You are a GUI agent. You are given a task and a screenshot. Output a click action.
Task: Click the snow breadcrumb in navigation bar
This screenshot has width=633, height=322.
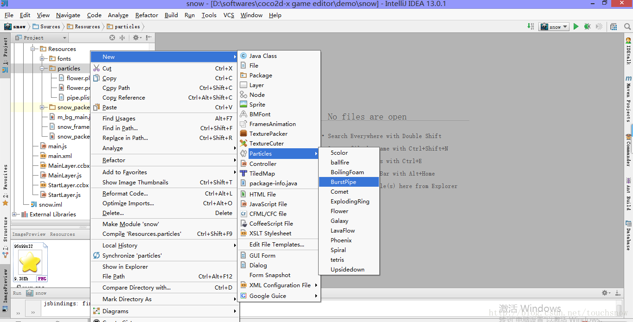click(x=15, y=26)
